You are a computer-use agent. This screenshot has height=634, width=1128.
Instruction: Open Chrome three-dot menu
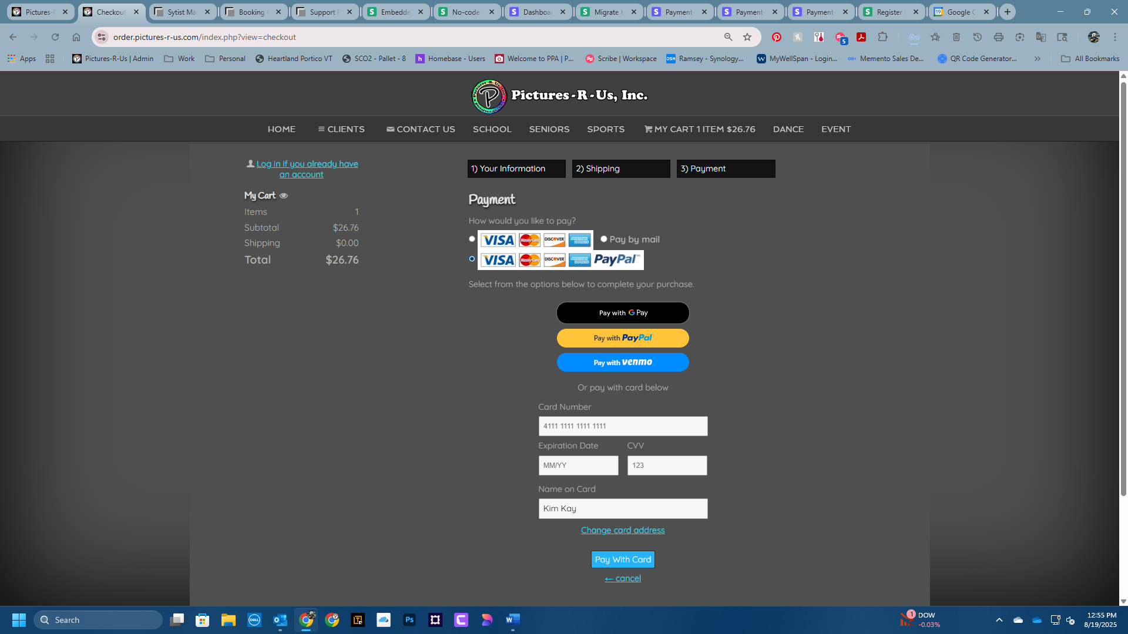pyautogui.click(x=1115, y=37)
